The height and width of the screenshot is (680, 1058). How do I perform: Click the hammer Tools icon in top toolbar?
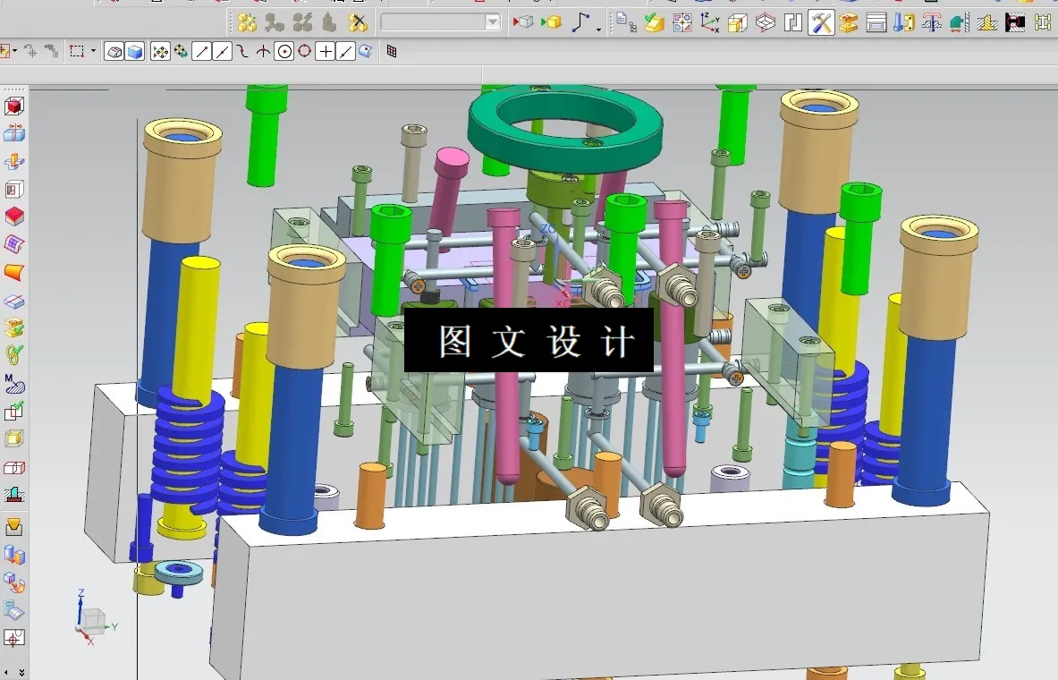click(x=822, y=22)
